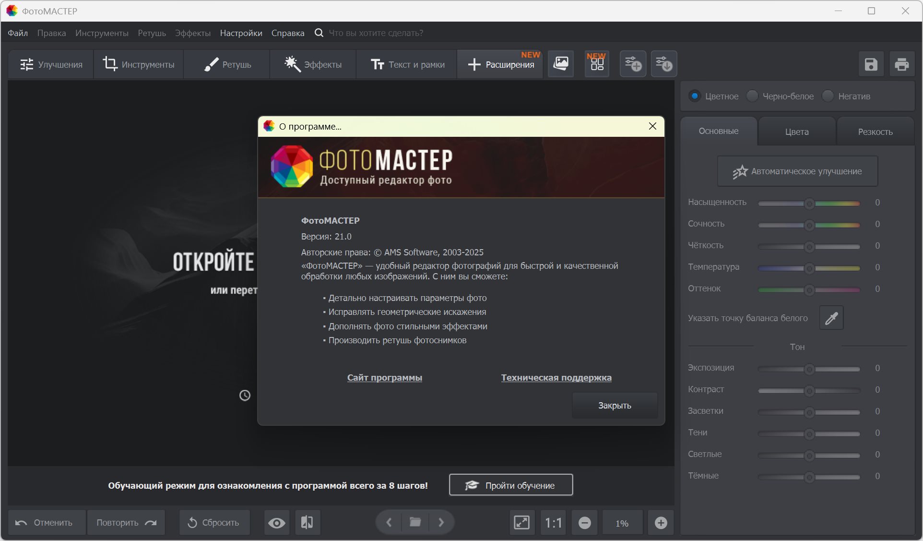This screenshot has height=541, width=923.
Task: Click the save floppy disk icon
Action: point(871,64)
